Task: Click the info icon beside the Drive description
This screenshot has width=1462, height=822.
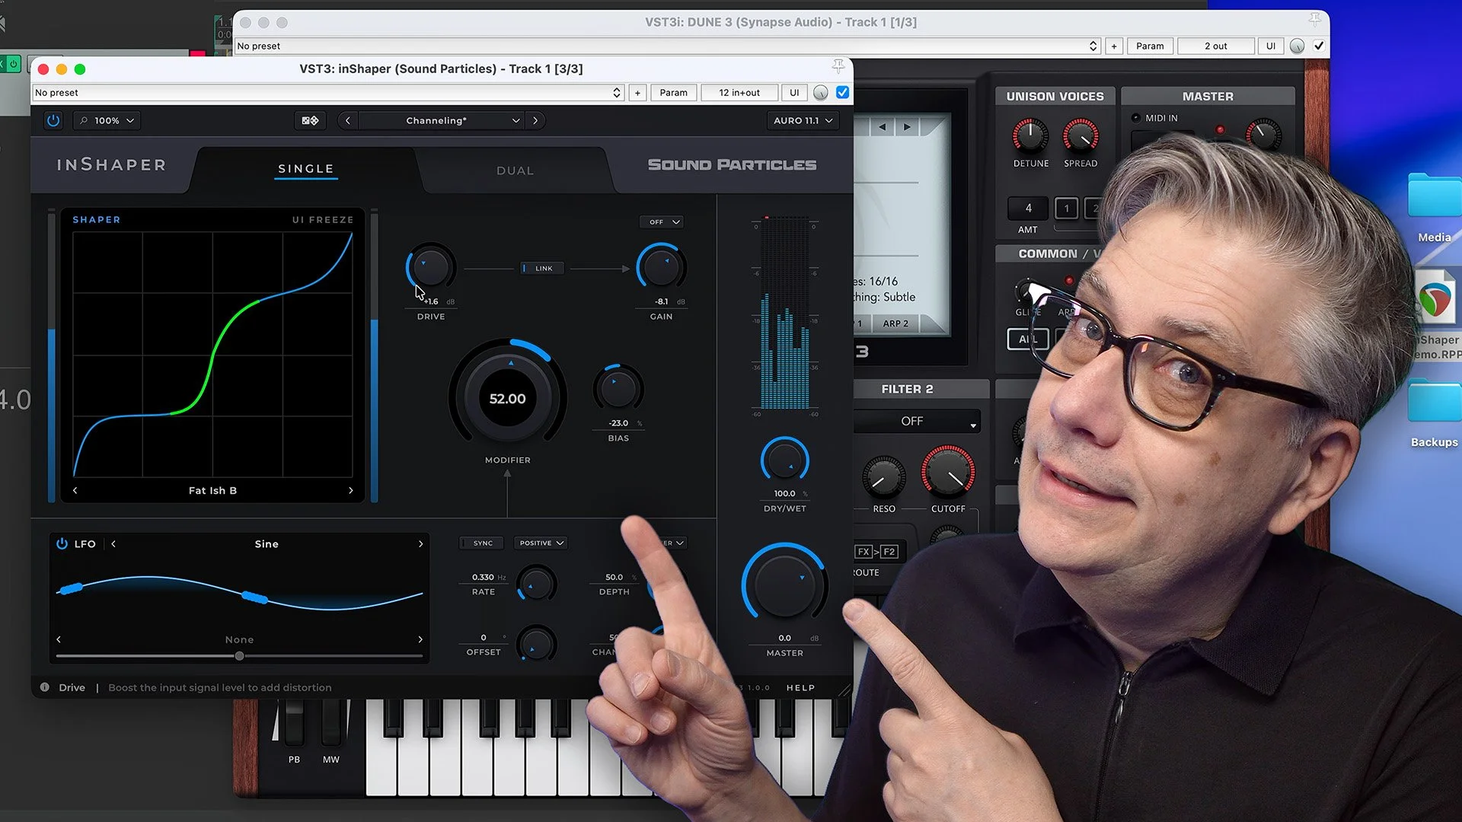Action: click(x=45, y=687)
